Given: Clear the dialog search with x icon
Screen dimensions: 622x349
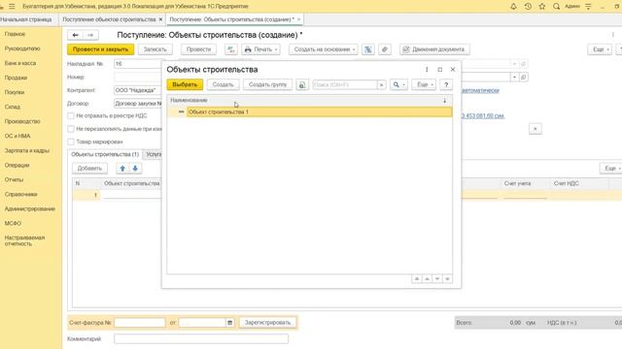Looking at the screenshot, I should coord(381,84).
